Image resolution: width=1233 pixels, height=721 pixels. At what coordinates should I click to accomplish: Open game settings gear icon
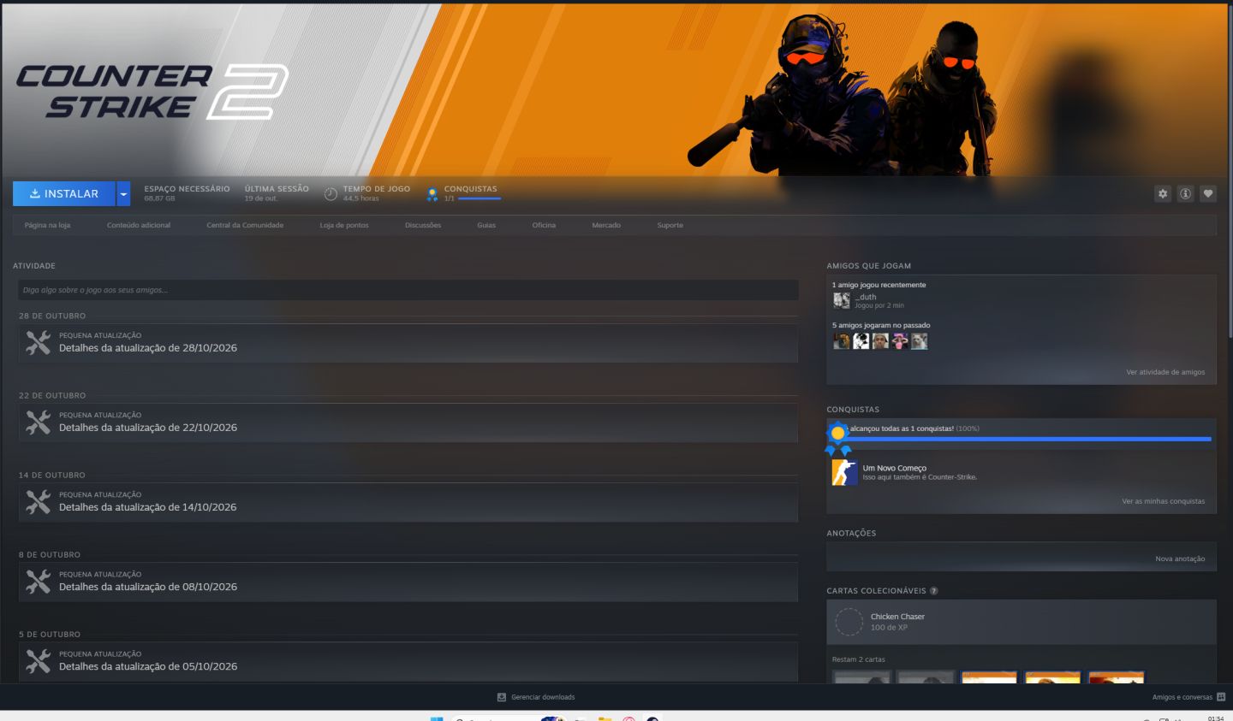pos(1163,193)
